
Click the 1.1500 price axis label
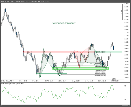[127, 13]
